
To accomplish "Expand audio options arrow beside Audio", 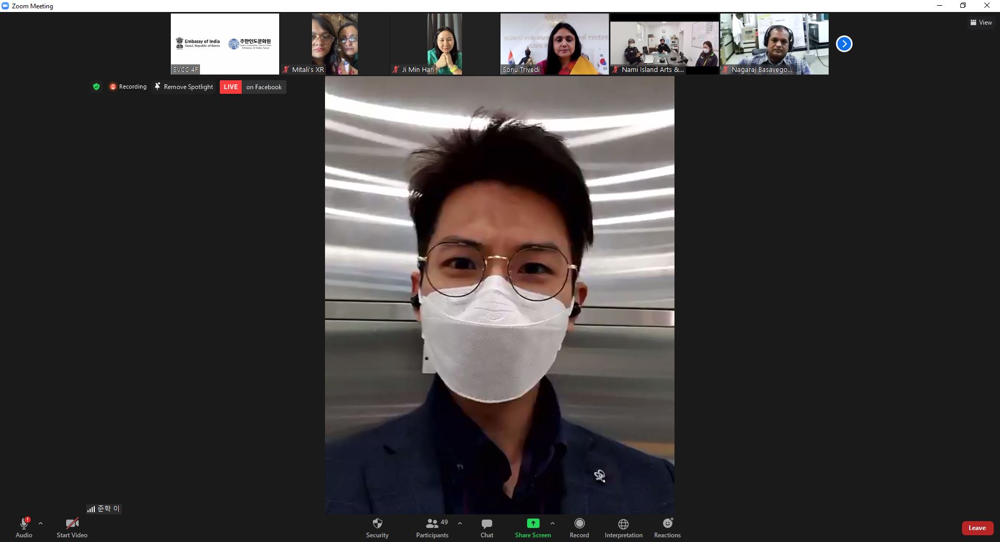I will [x=41, y=523].
